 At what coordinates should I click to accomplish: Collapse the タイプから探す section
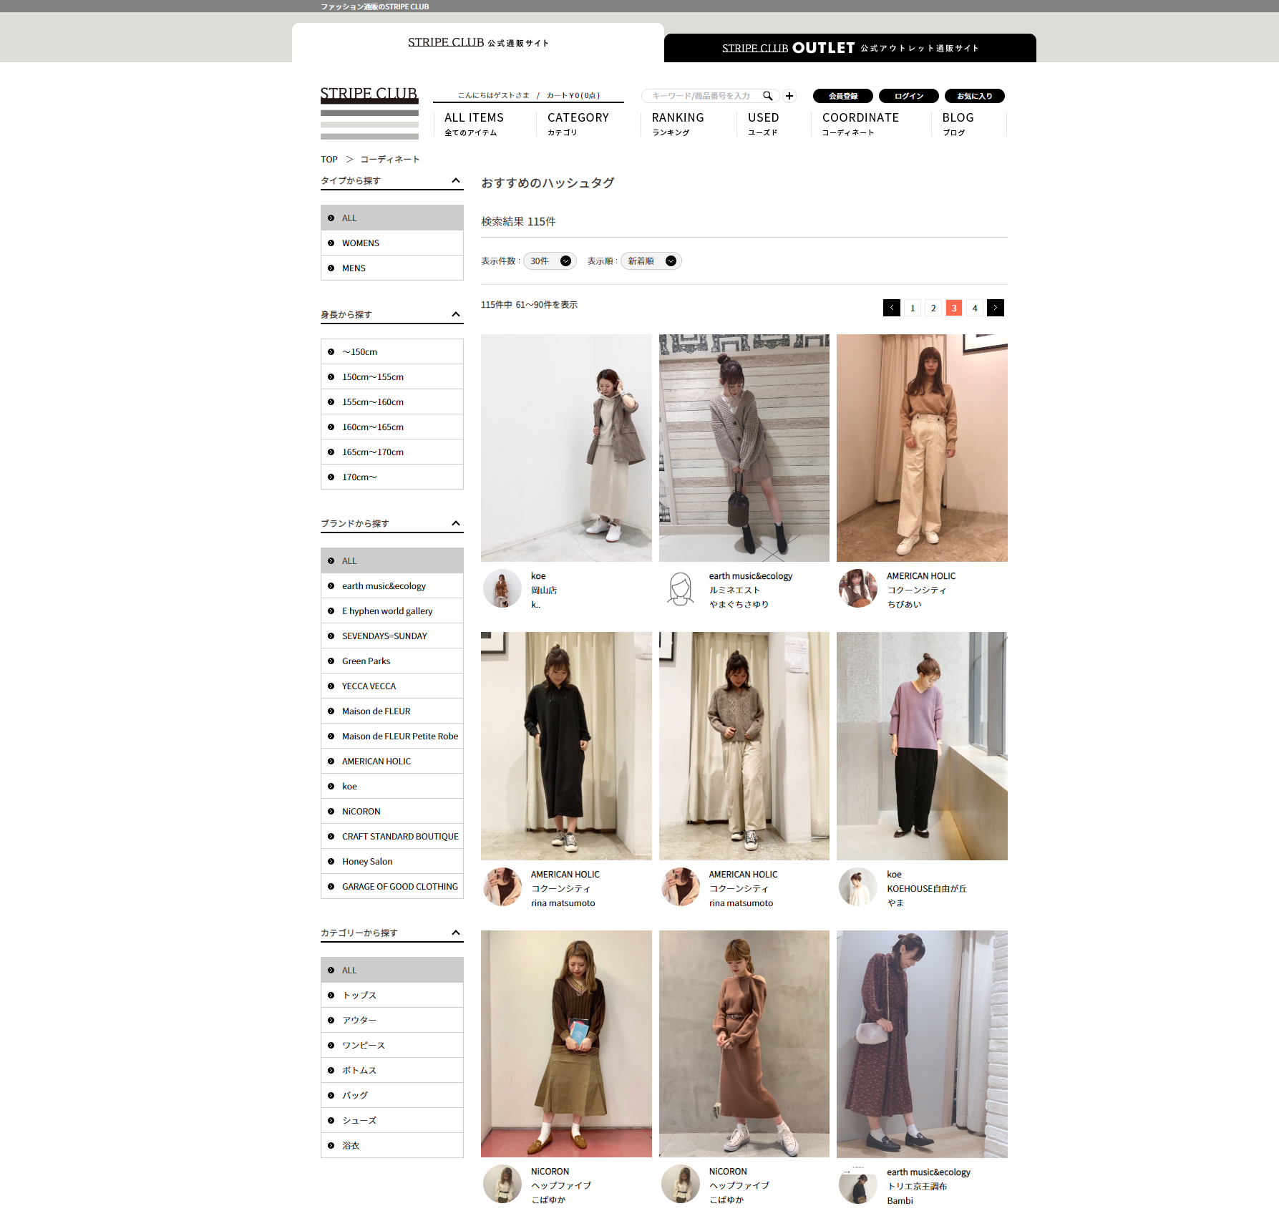[x=456, y=180]
